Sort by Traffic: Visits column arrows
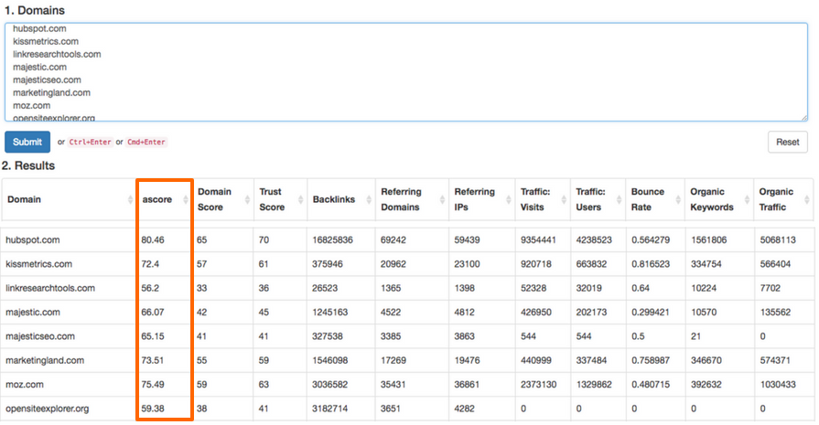Screen dimensions: 819x425 [564, 199]
